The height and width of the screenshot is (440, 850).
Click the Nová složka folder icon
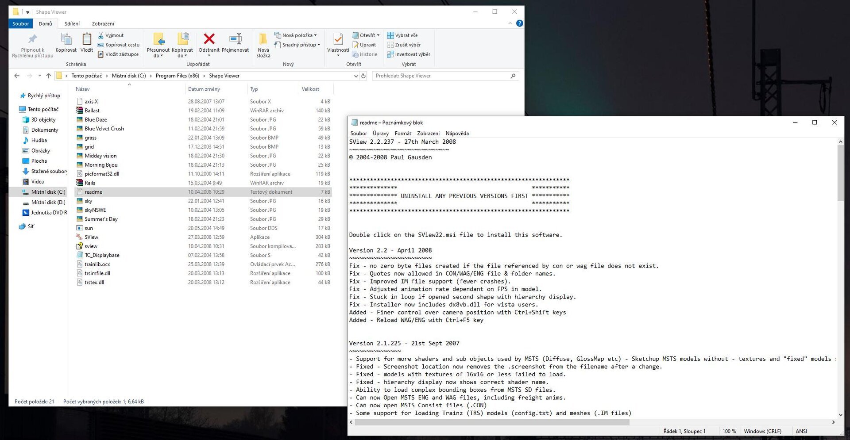pyautogui.click(x=263, y=39)
